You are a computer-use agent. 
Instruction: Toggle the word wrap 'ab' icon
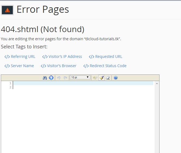pos(95,78)
